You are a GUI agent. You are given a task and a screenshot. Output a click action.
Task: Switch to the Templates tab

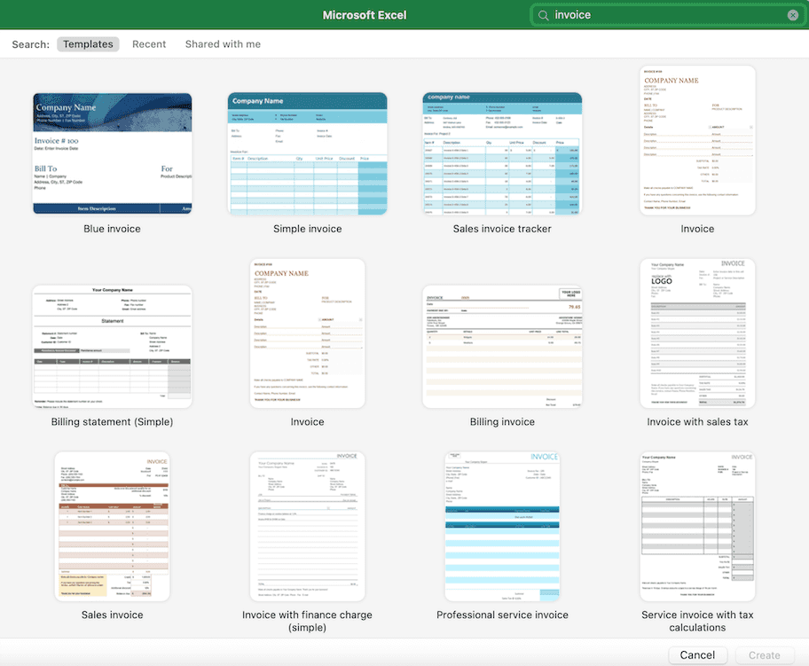[x=88, y=44]
